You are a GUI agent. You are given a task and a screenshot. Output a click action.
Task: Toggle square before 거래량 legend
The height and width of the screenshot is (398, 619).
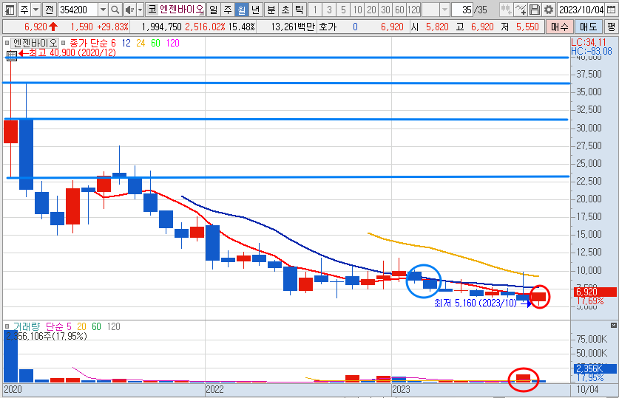pyautogui.click(x=7, y=326)
